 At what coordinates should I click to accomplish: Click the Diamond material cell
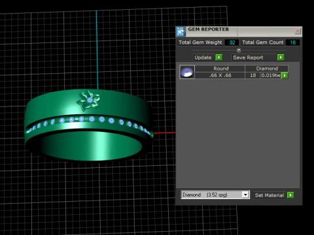(267, 69)
